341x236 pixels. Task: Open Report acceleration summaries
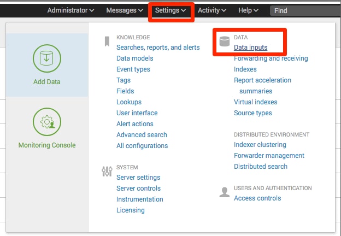(x=262, y=86)
